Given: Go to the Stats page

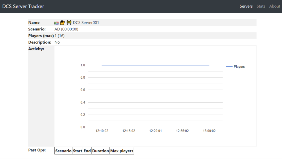Looking at the screenshot, I should (x=261, y=6).
